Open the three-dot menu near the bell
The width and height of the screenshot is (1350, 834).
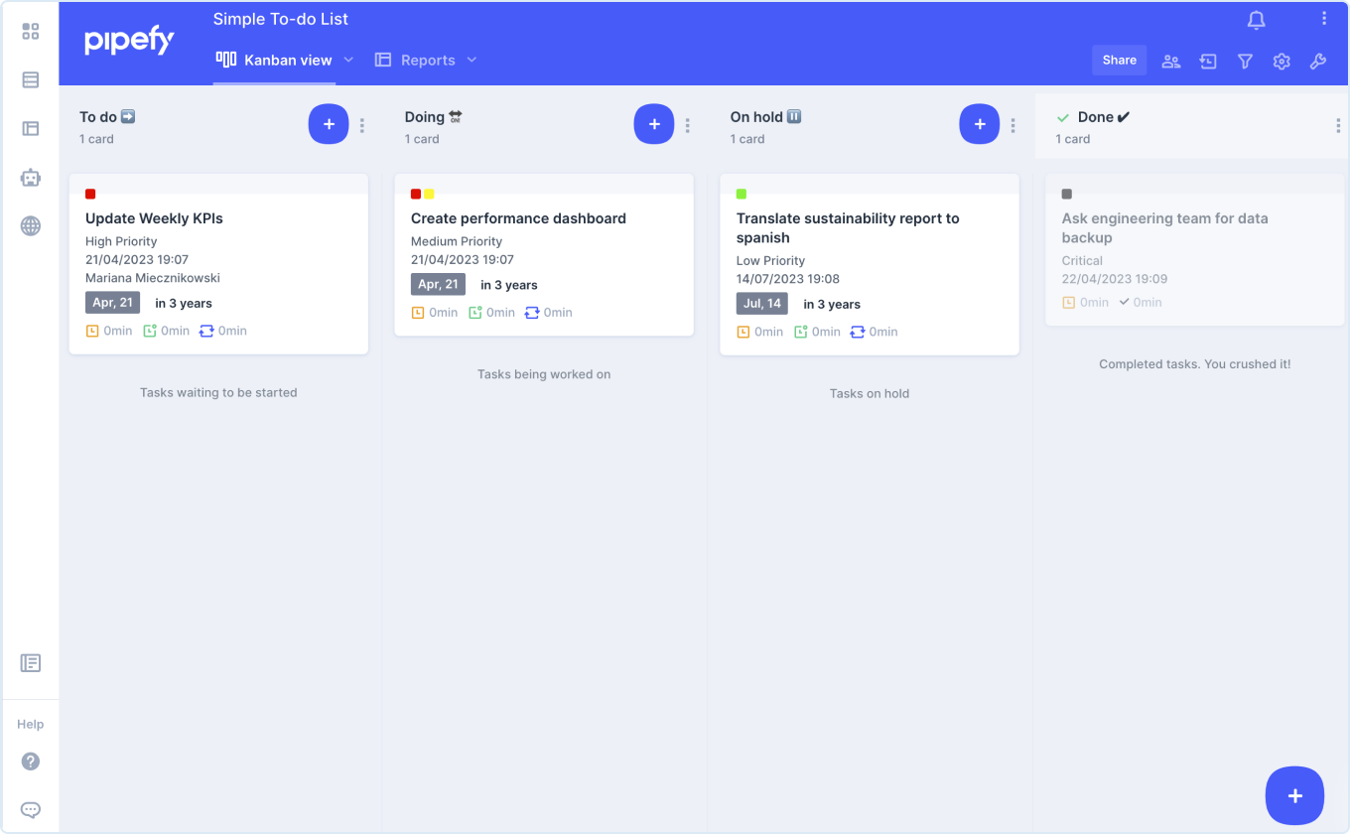pos(1325,18)
